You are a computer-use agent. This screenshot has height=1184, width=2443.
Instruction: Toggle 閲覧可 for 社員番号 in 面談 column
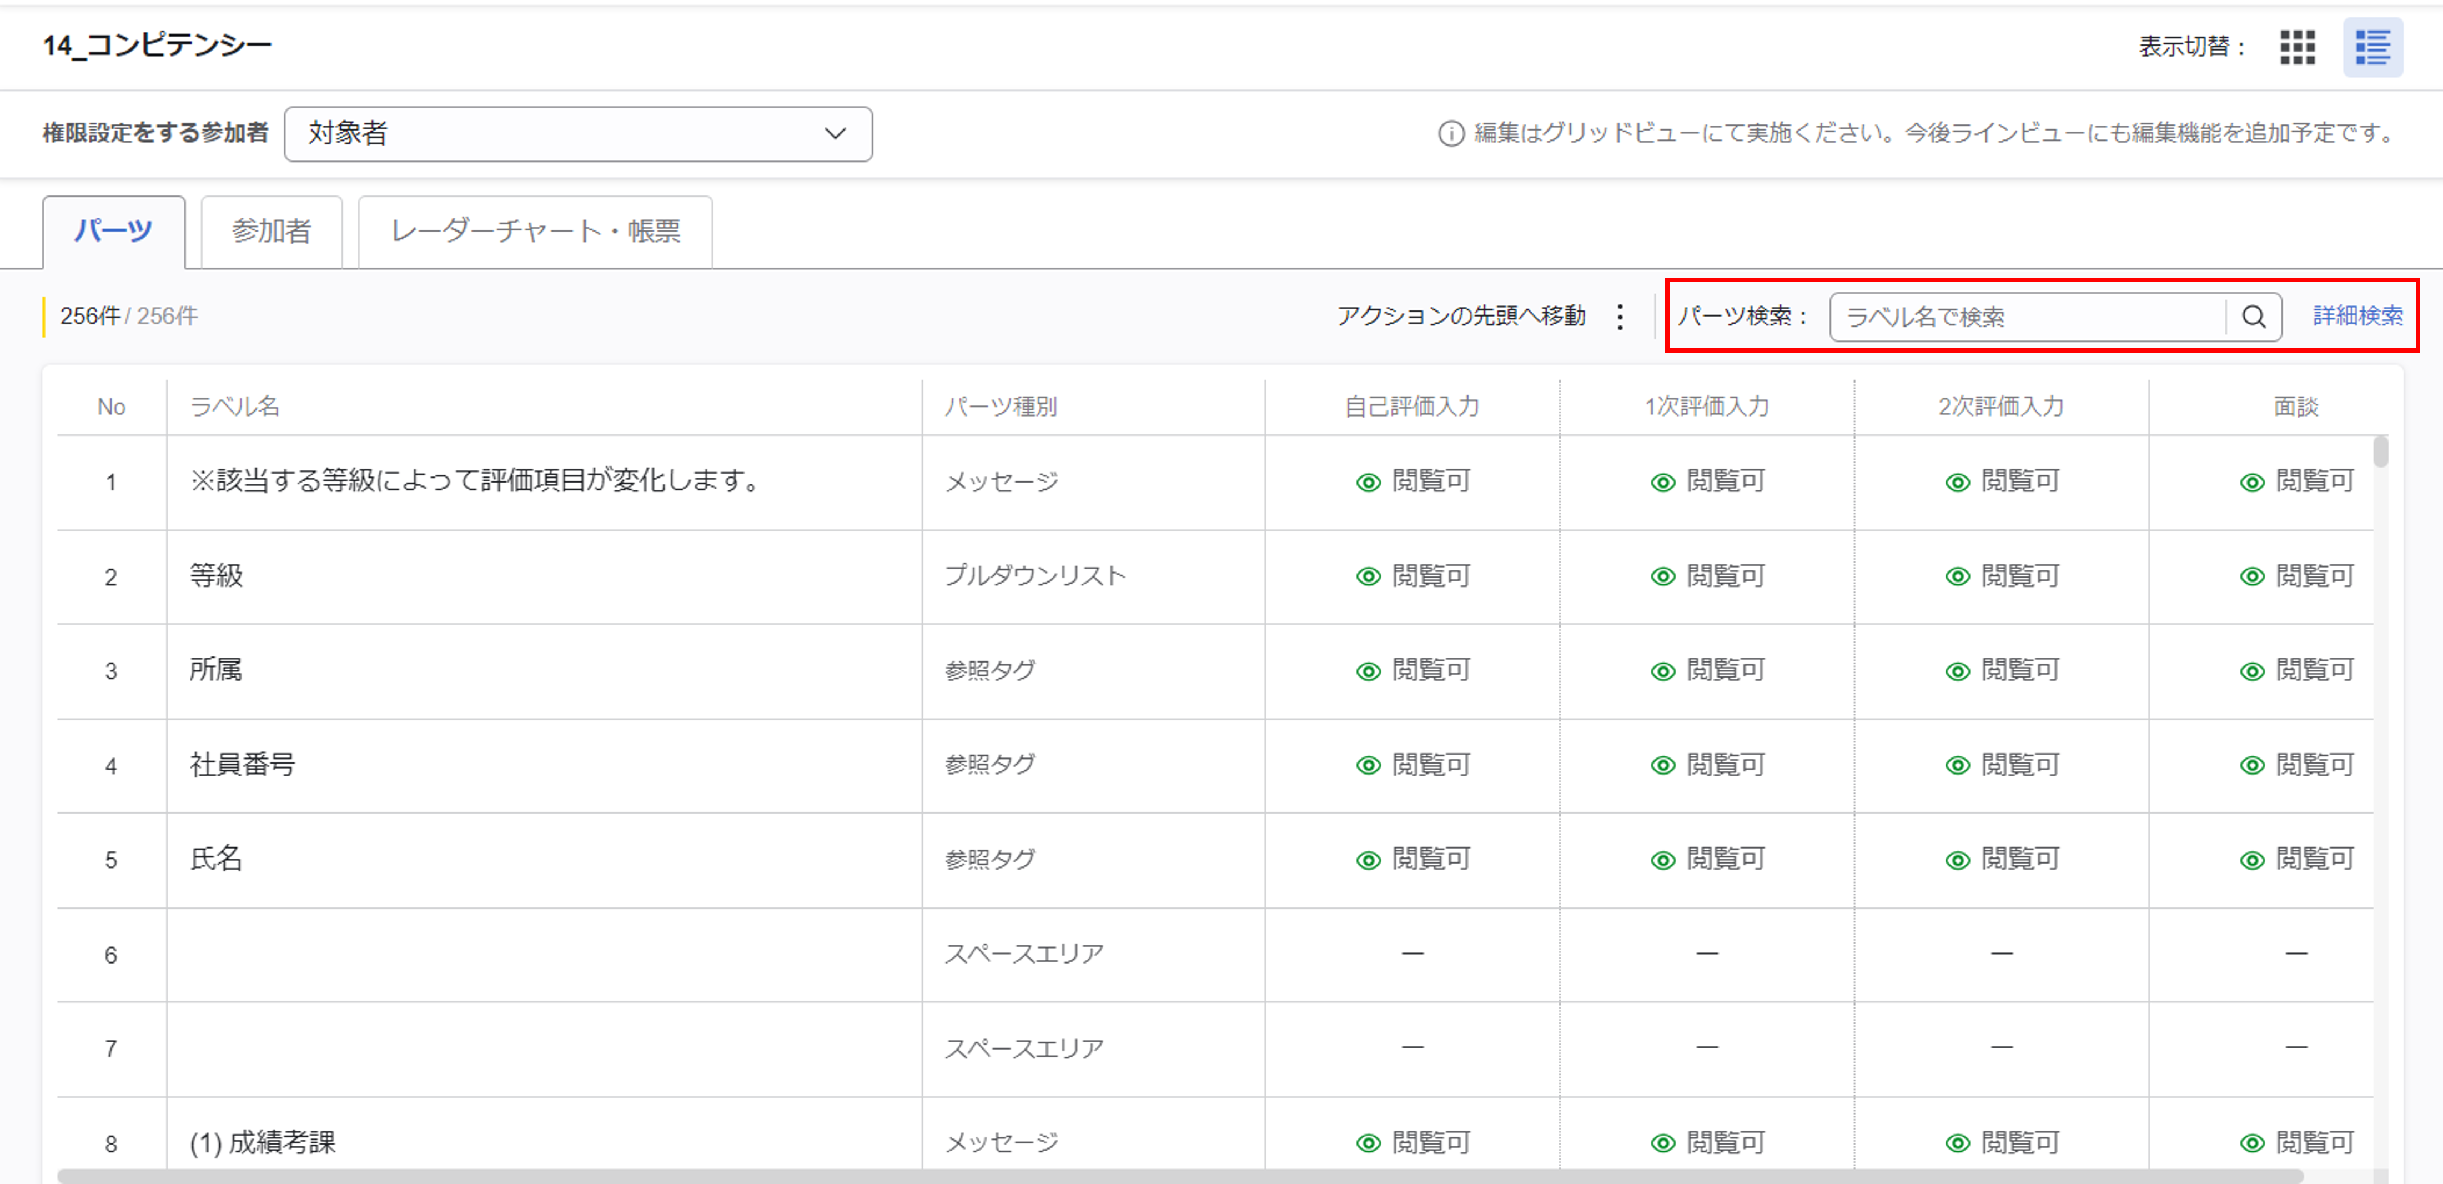tap(2314, 766)
